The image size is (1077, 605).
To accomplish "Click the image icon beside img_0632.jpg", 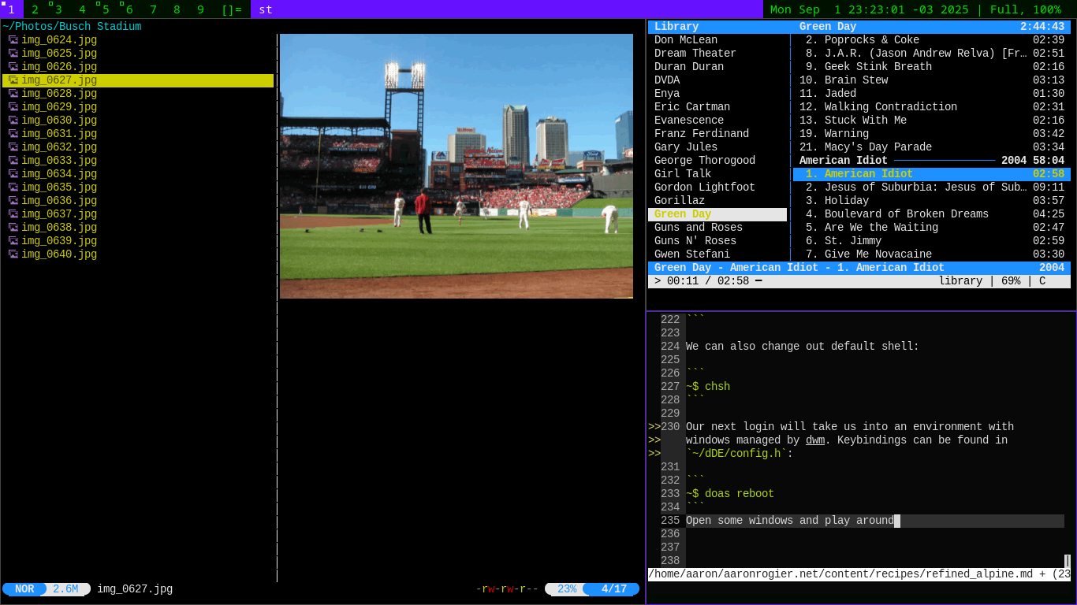I will click(13, 147).
